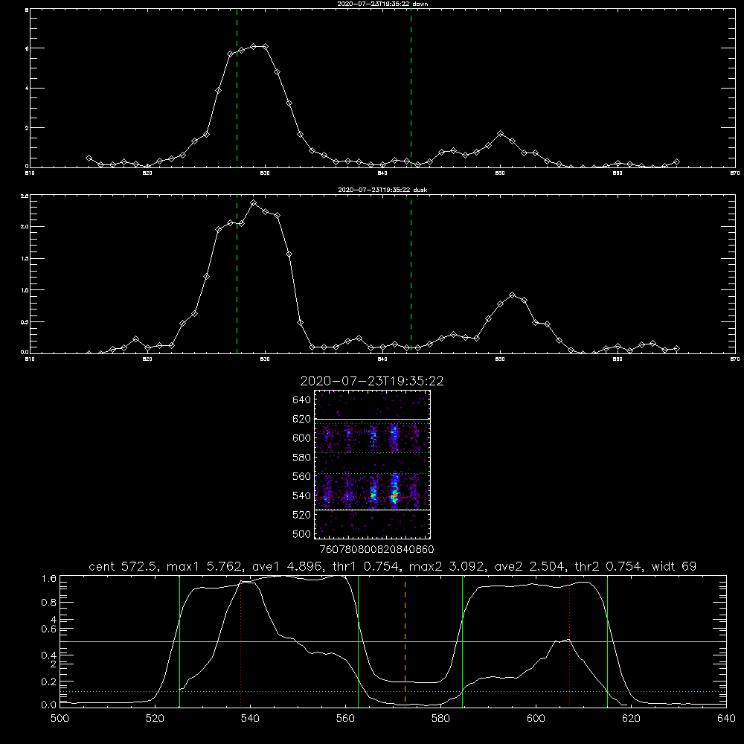The width and height of the screenshot is (744, 744).
Task: Click the '580' label on the bottom plot x-axis
Action: [440, 719]
